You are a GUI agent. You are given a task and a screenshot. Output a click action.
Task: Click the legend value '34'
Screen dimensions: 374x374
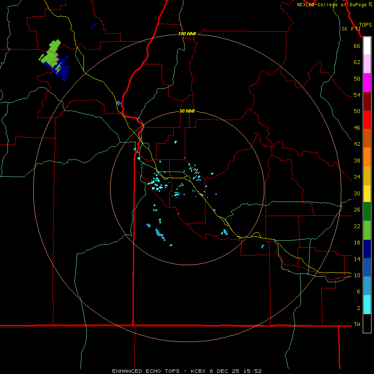357,177
